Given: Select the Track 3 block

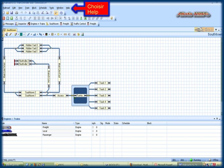Looking at the screenshot, I should [103, 96].
